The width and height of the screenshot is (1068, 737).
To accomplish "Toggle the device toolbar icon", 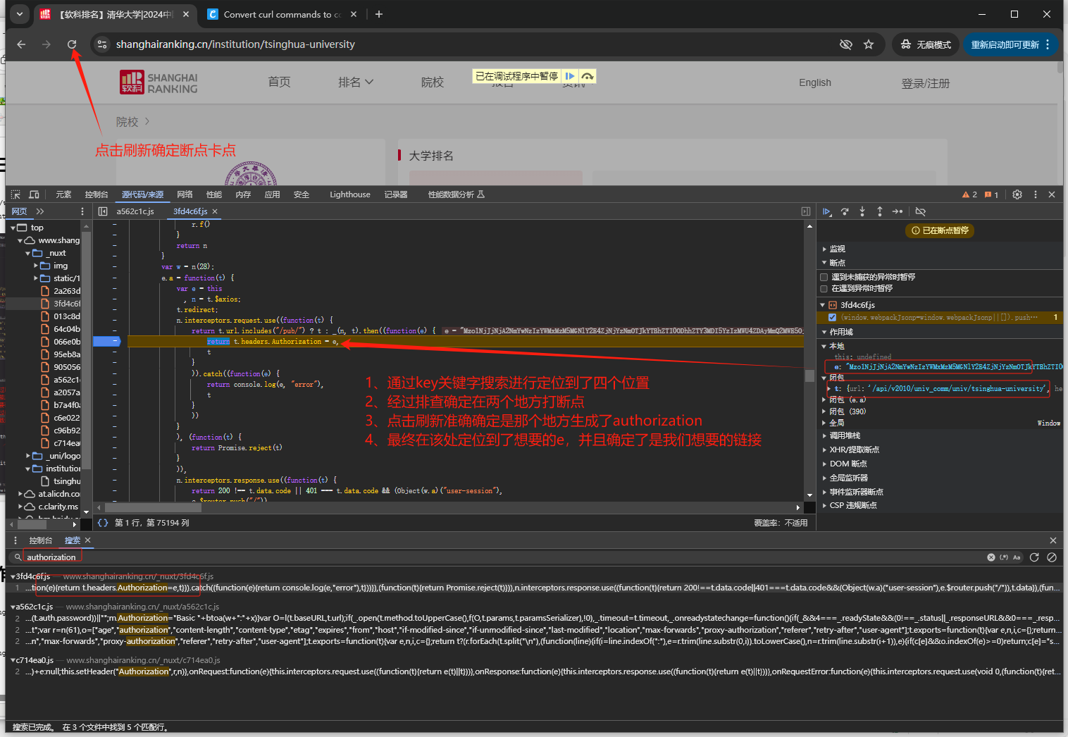I will [34, 194].
